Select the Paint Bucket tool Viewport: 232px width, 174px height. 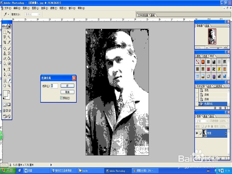click(9, 58)
